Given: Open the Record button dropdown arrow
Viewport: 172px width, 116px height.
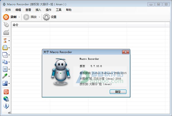Looking at the screenshot, I should 19,17.
